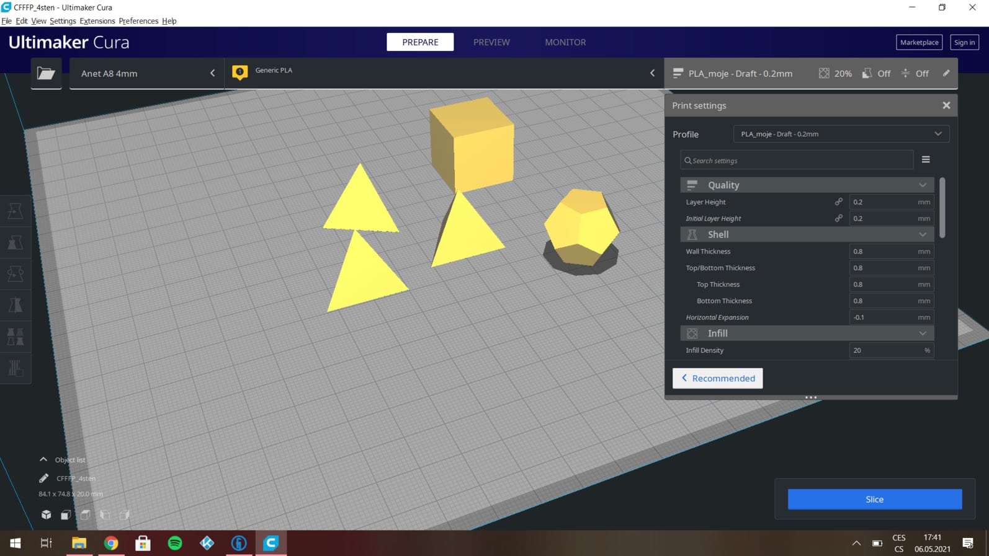Click the link icon next to Initial Layer Height
The height and width of the screenshot is (556, 989).
[838, 218]
